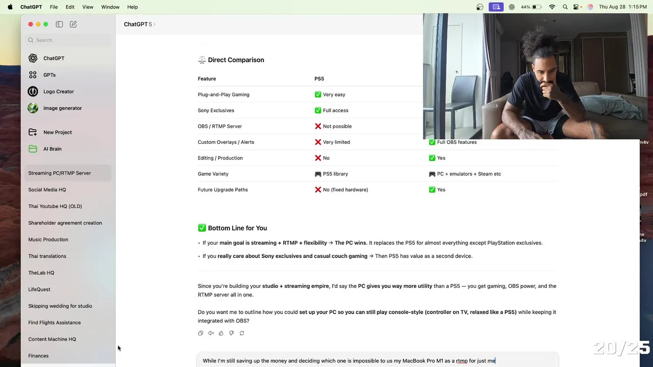Click the Feature column header
Viewport: 653px width, 367px height.
(207, 79)
